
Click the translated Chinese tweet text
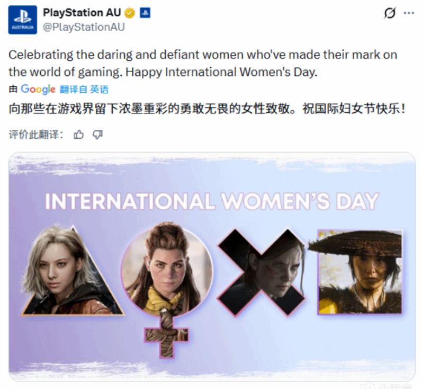click(207, 109)
